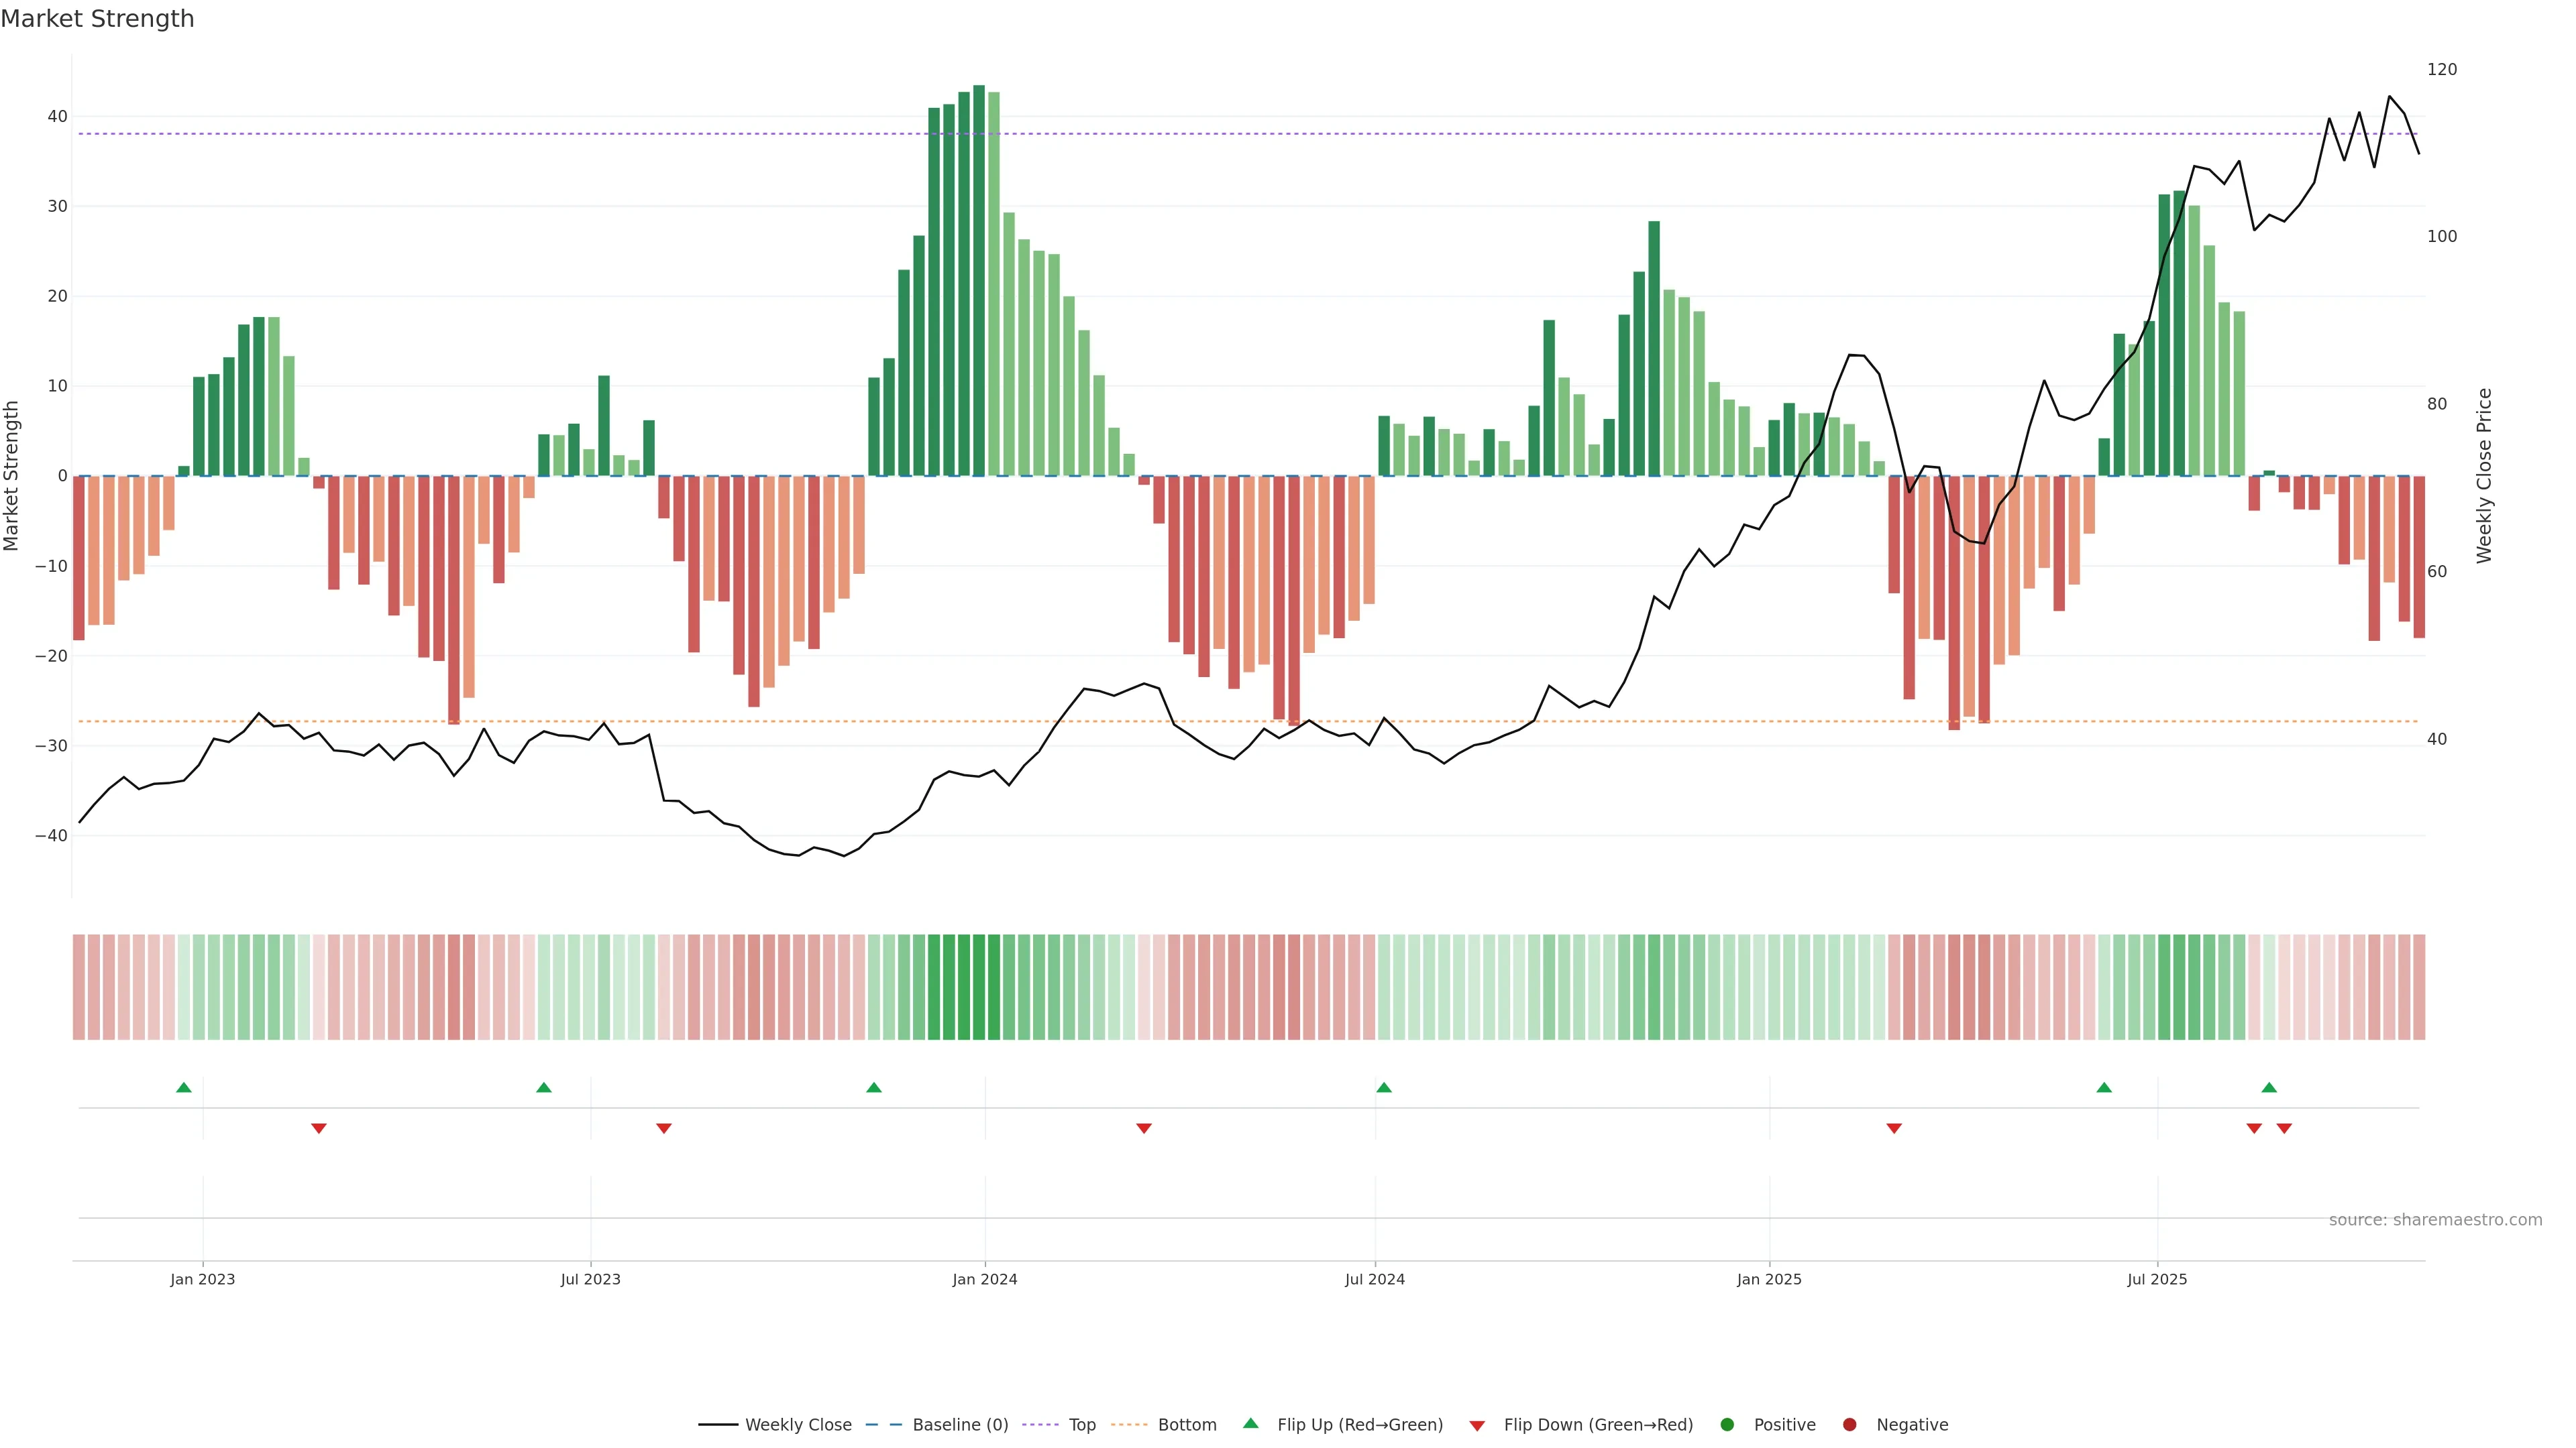Click the first flip-down triangle after Jan 2025
This screenshot has width=2576, height=1448.
[1894, 1128]
